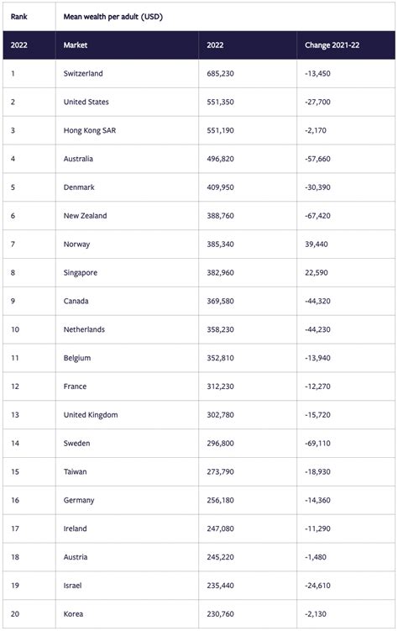This screenshot has height=631, width=398.
Task: Click the Netherlands market cell
Action: [84, 329]
